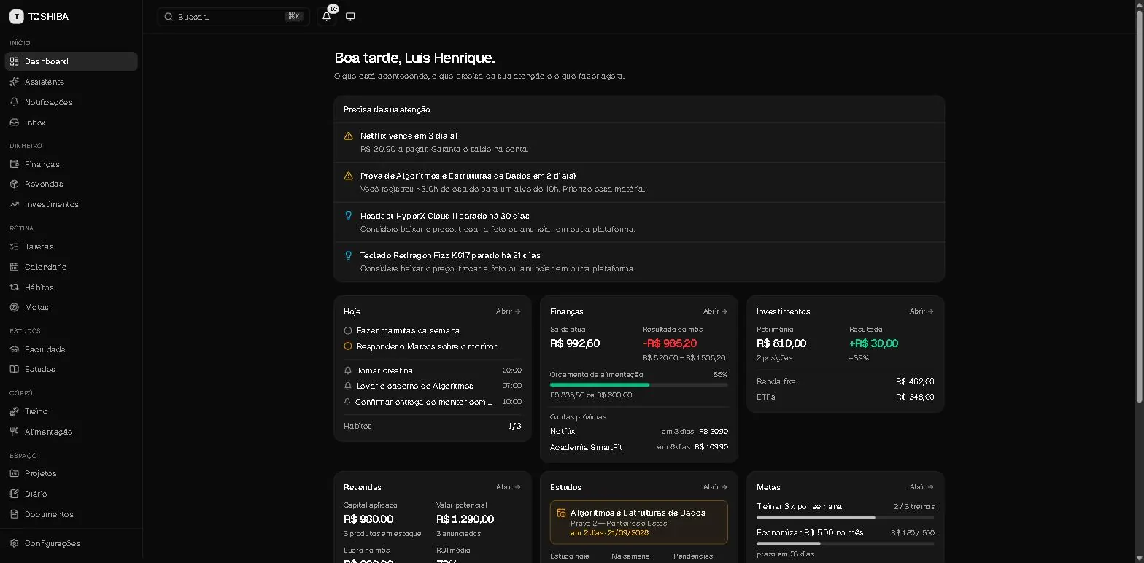Check off "Responder o Marcos sobre o monitor"

coord(348,346)
